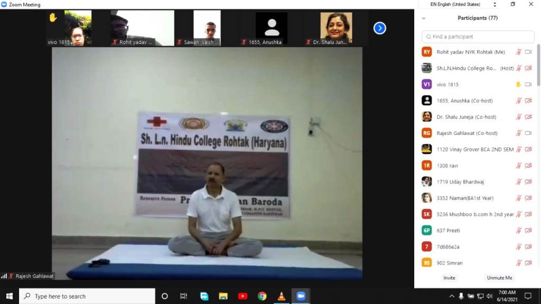Click the camera icon in the vivo 1815 row
Viewport: 541px width, 304px height.
[x=528, y=84]
